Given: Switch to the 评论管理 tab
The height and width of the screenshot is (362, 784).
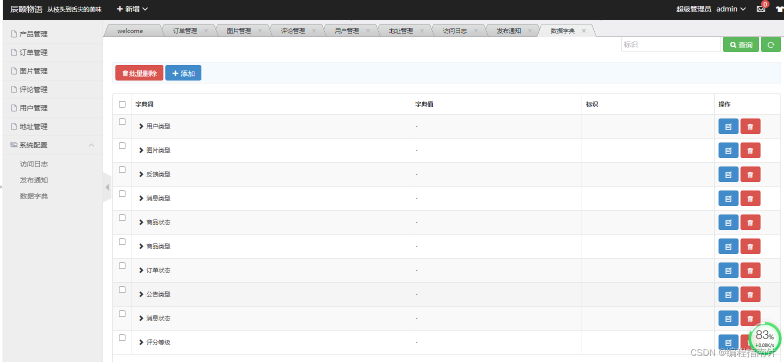Looking at the screenshot, I should point(293,30).
